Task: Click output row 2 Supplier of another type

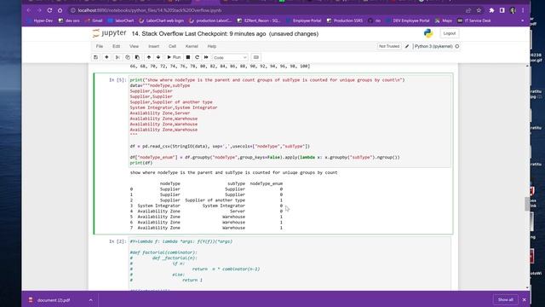Action: [206, 200]
